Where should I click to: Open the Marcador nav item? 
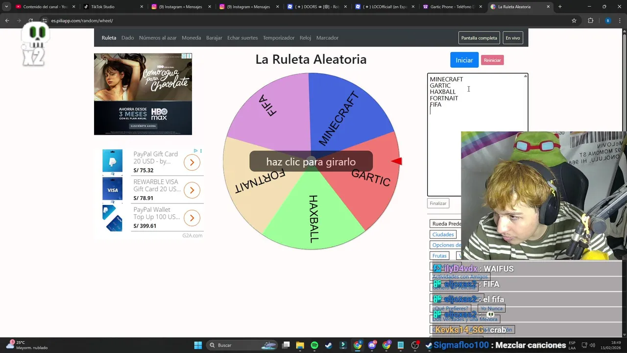click(x=327, y=38)
